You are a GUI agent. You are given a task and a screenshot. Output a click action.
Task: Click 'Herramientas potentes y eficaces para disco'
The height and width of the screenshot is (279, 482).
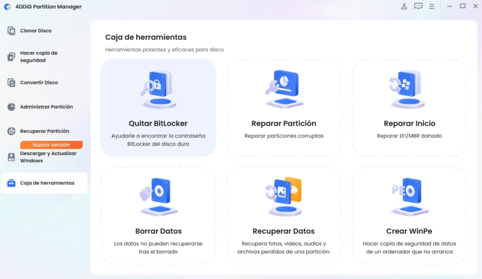coord(164,50)
